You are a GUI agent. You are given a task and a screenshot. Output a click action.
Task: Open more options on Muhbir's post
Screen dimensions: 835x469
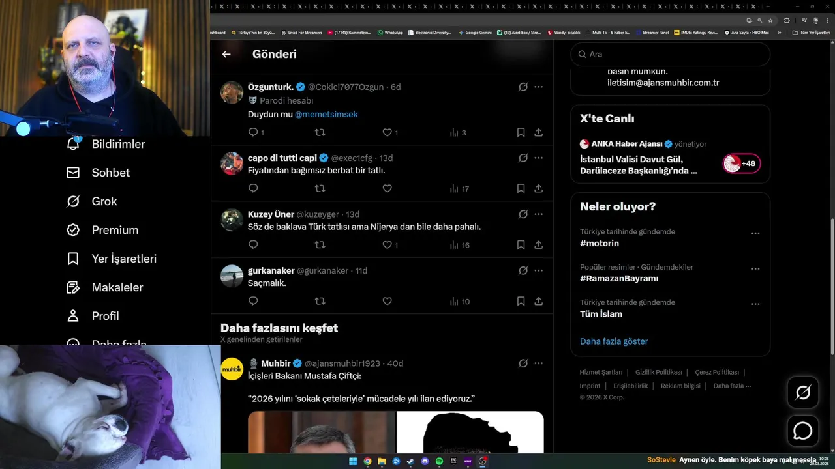pyautogui.click(x=538, y=363)
